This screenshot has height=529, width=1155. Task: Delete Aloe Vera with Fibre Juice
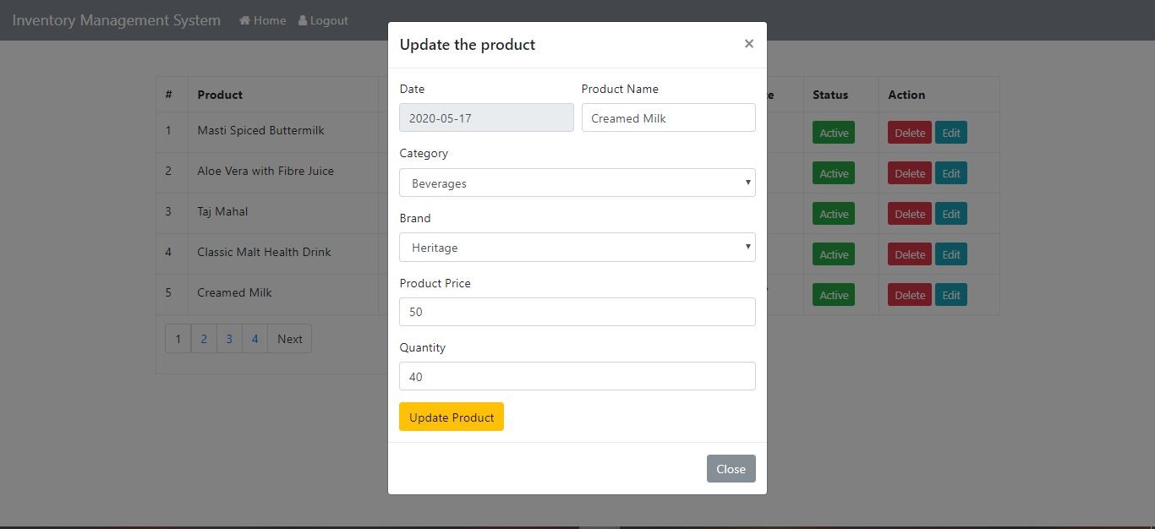point(910,173)
